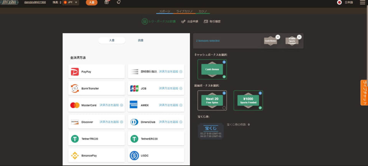Select the 出金 withdrawal tab

[x=141, y=40]
